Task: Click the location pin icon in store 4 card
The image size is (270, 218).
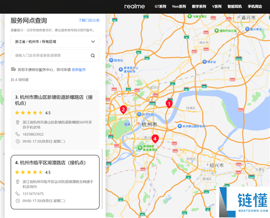Action: 18,182
